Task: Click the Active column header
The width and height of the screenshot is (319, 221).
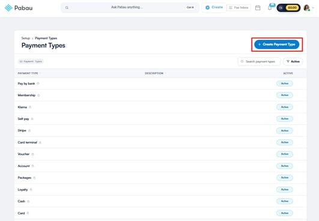Action: (x=288, y=73)
